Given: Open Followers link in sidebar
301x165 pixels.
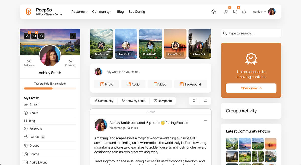Looking at the screenshot, I should [x=36, y=129].
